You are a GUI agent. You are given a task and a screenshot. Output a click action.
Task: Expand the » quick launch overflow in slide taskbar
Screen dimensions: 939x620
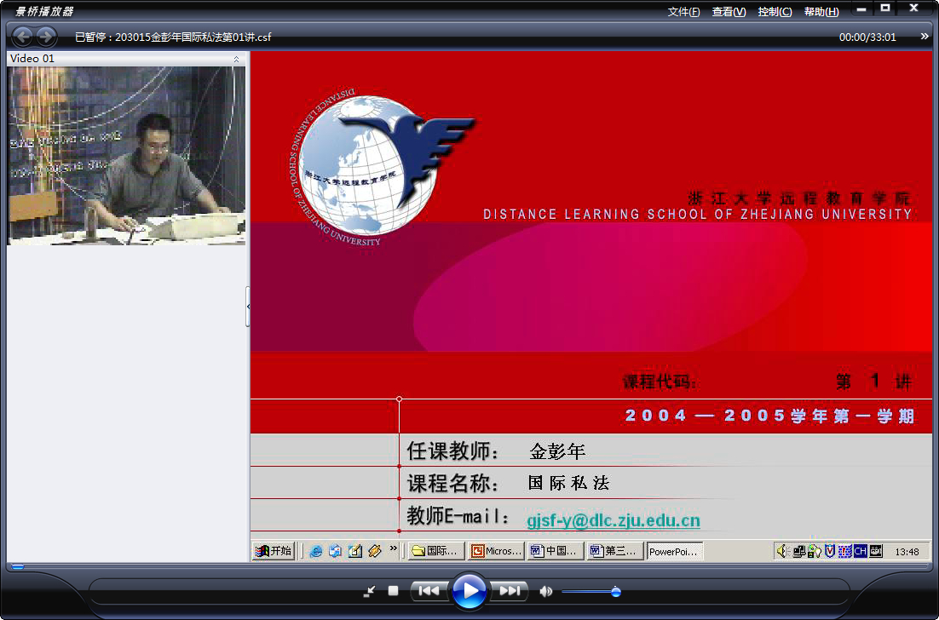pos(394,548)
